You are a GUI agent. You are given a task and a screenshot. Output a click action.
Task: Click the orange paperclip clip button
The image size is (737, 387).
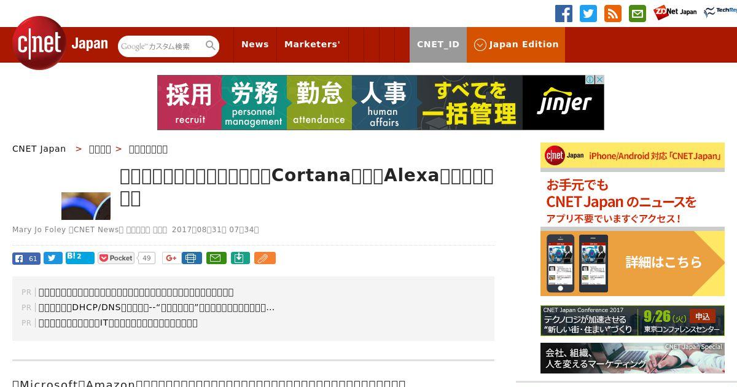click(265, 258)
